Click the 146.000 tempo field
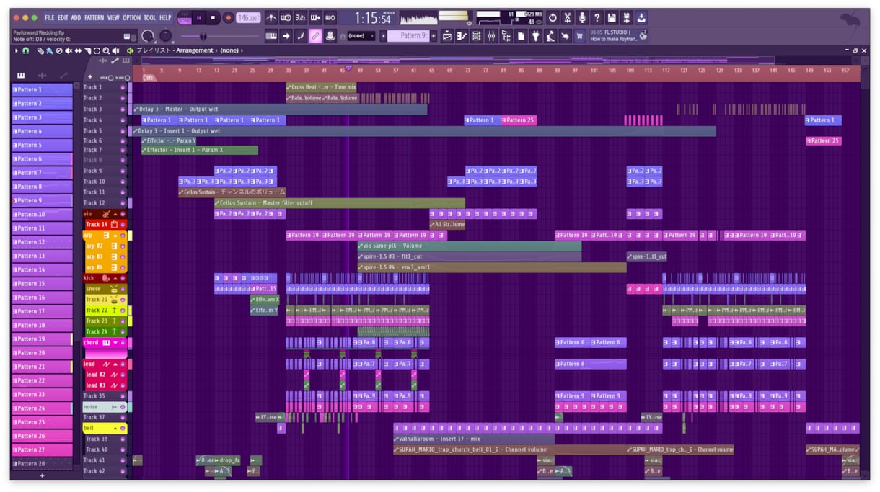 click(x=248, y=17)
